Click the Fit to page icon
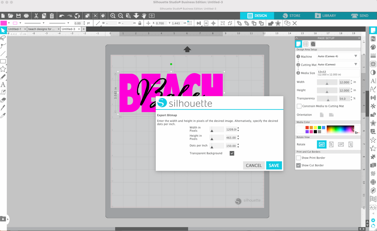 (x=152, y=16)
